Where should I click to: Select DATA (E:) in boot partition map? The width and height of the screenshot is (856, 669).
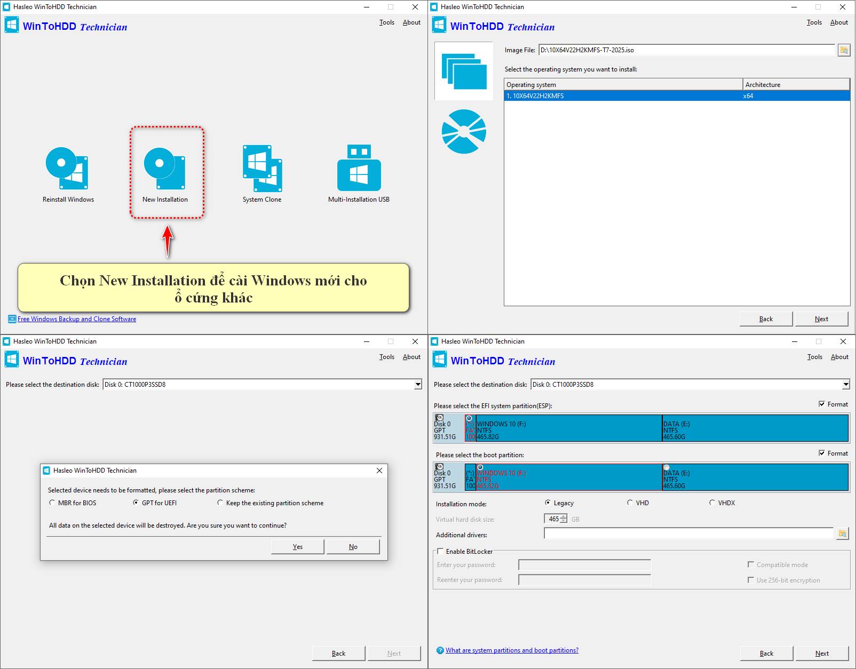point(755,477)
